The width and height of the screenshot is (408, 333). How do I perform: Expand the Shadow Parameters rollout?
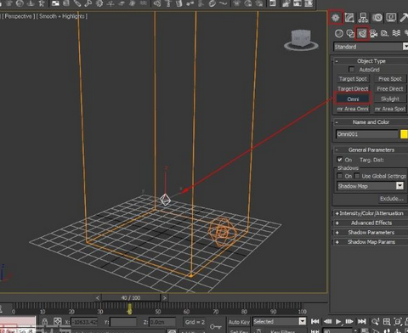coord(371,232)
